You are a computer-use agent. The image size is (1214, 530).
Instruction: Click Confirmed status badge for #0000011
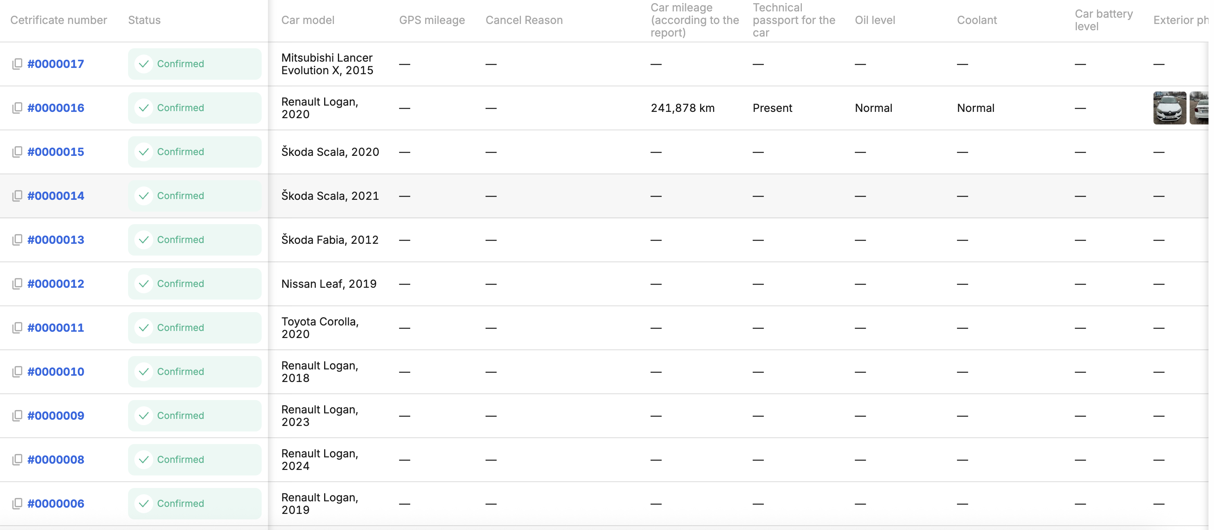coord(194,328)
